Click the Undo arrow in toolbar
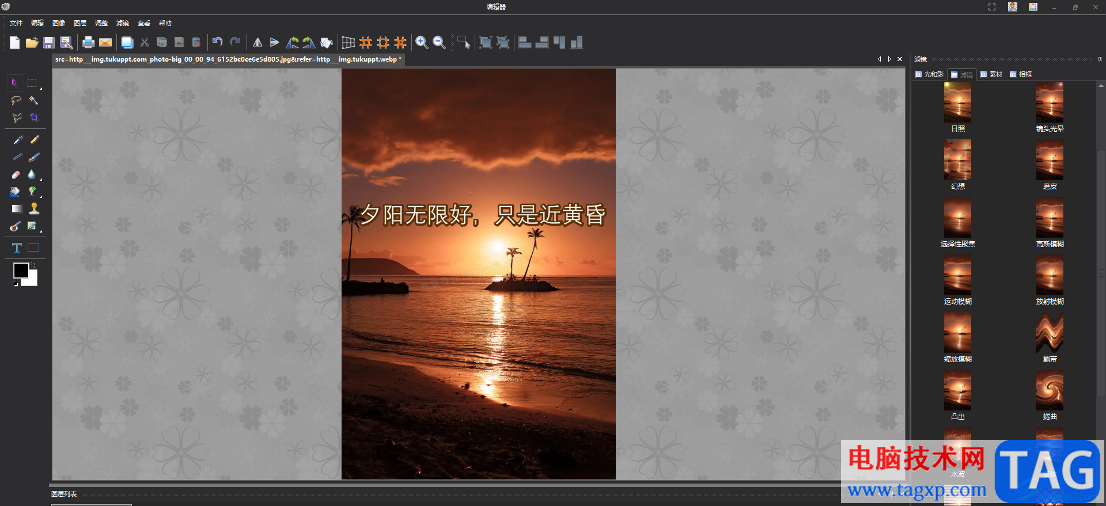 tap(217, 42)
